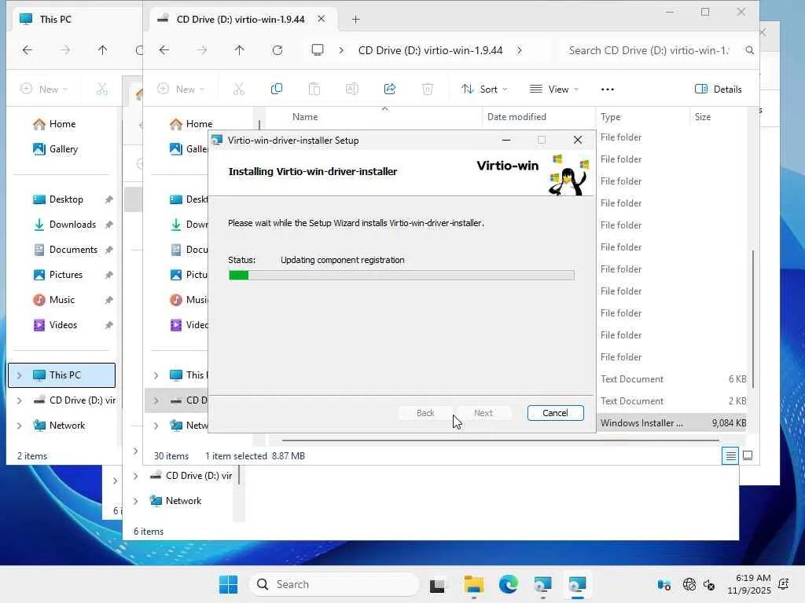Sort by the Size column header

[703, 116]
